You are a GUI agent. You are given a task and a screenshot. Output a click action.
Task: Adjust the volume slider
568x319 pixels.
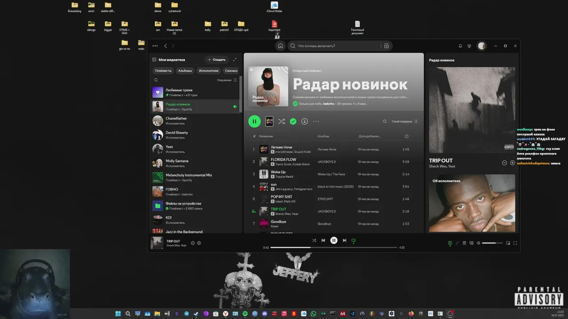coord(492,243)
